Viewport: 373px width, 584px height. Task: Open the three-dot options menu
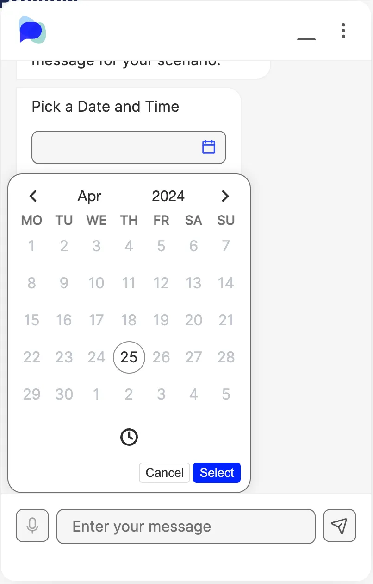[x=343, y=31]
